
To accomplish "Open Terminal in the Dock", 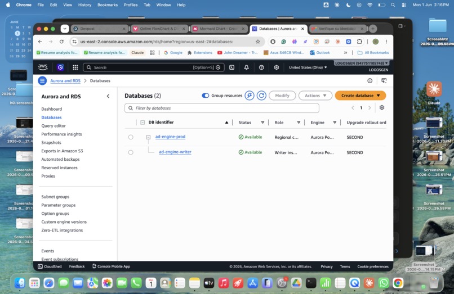I will pyautogui.click(x=311, y=283).
